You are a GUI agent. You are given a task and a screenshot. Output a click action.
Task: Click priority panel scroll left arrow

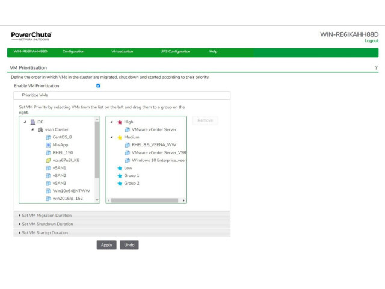point(109,200)
